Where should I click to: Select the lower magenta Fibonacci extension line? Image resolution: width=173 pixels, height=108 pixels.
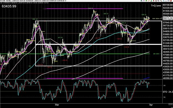85,78
